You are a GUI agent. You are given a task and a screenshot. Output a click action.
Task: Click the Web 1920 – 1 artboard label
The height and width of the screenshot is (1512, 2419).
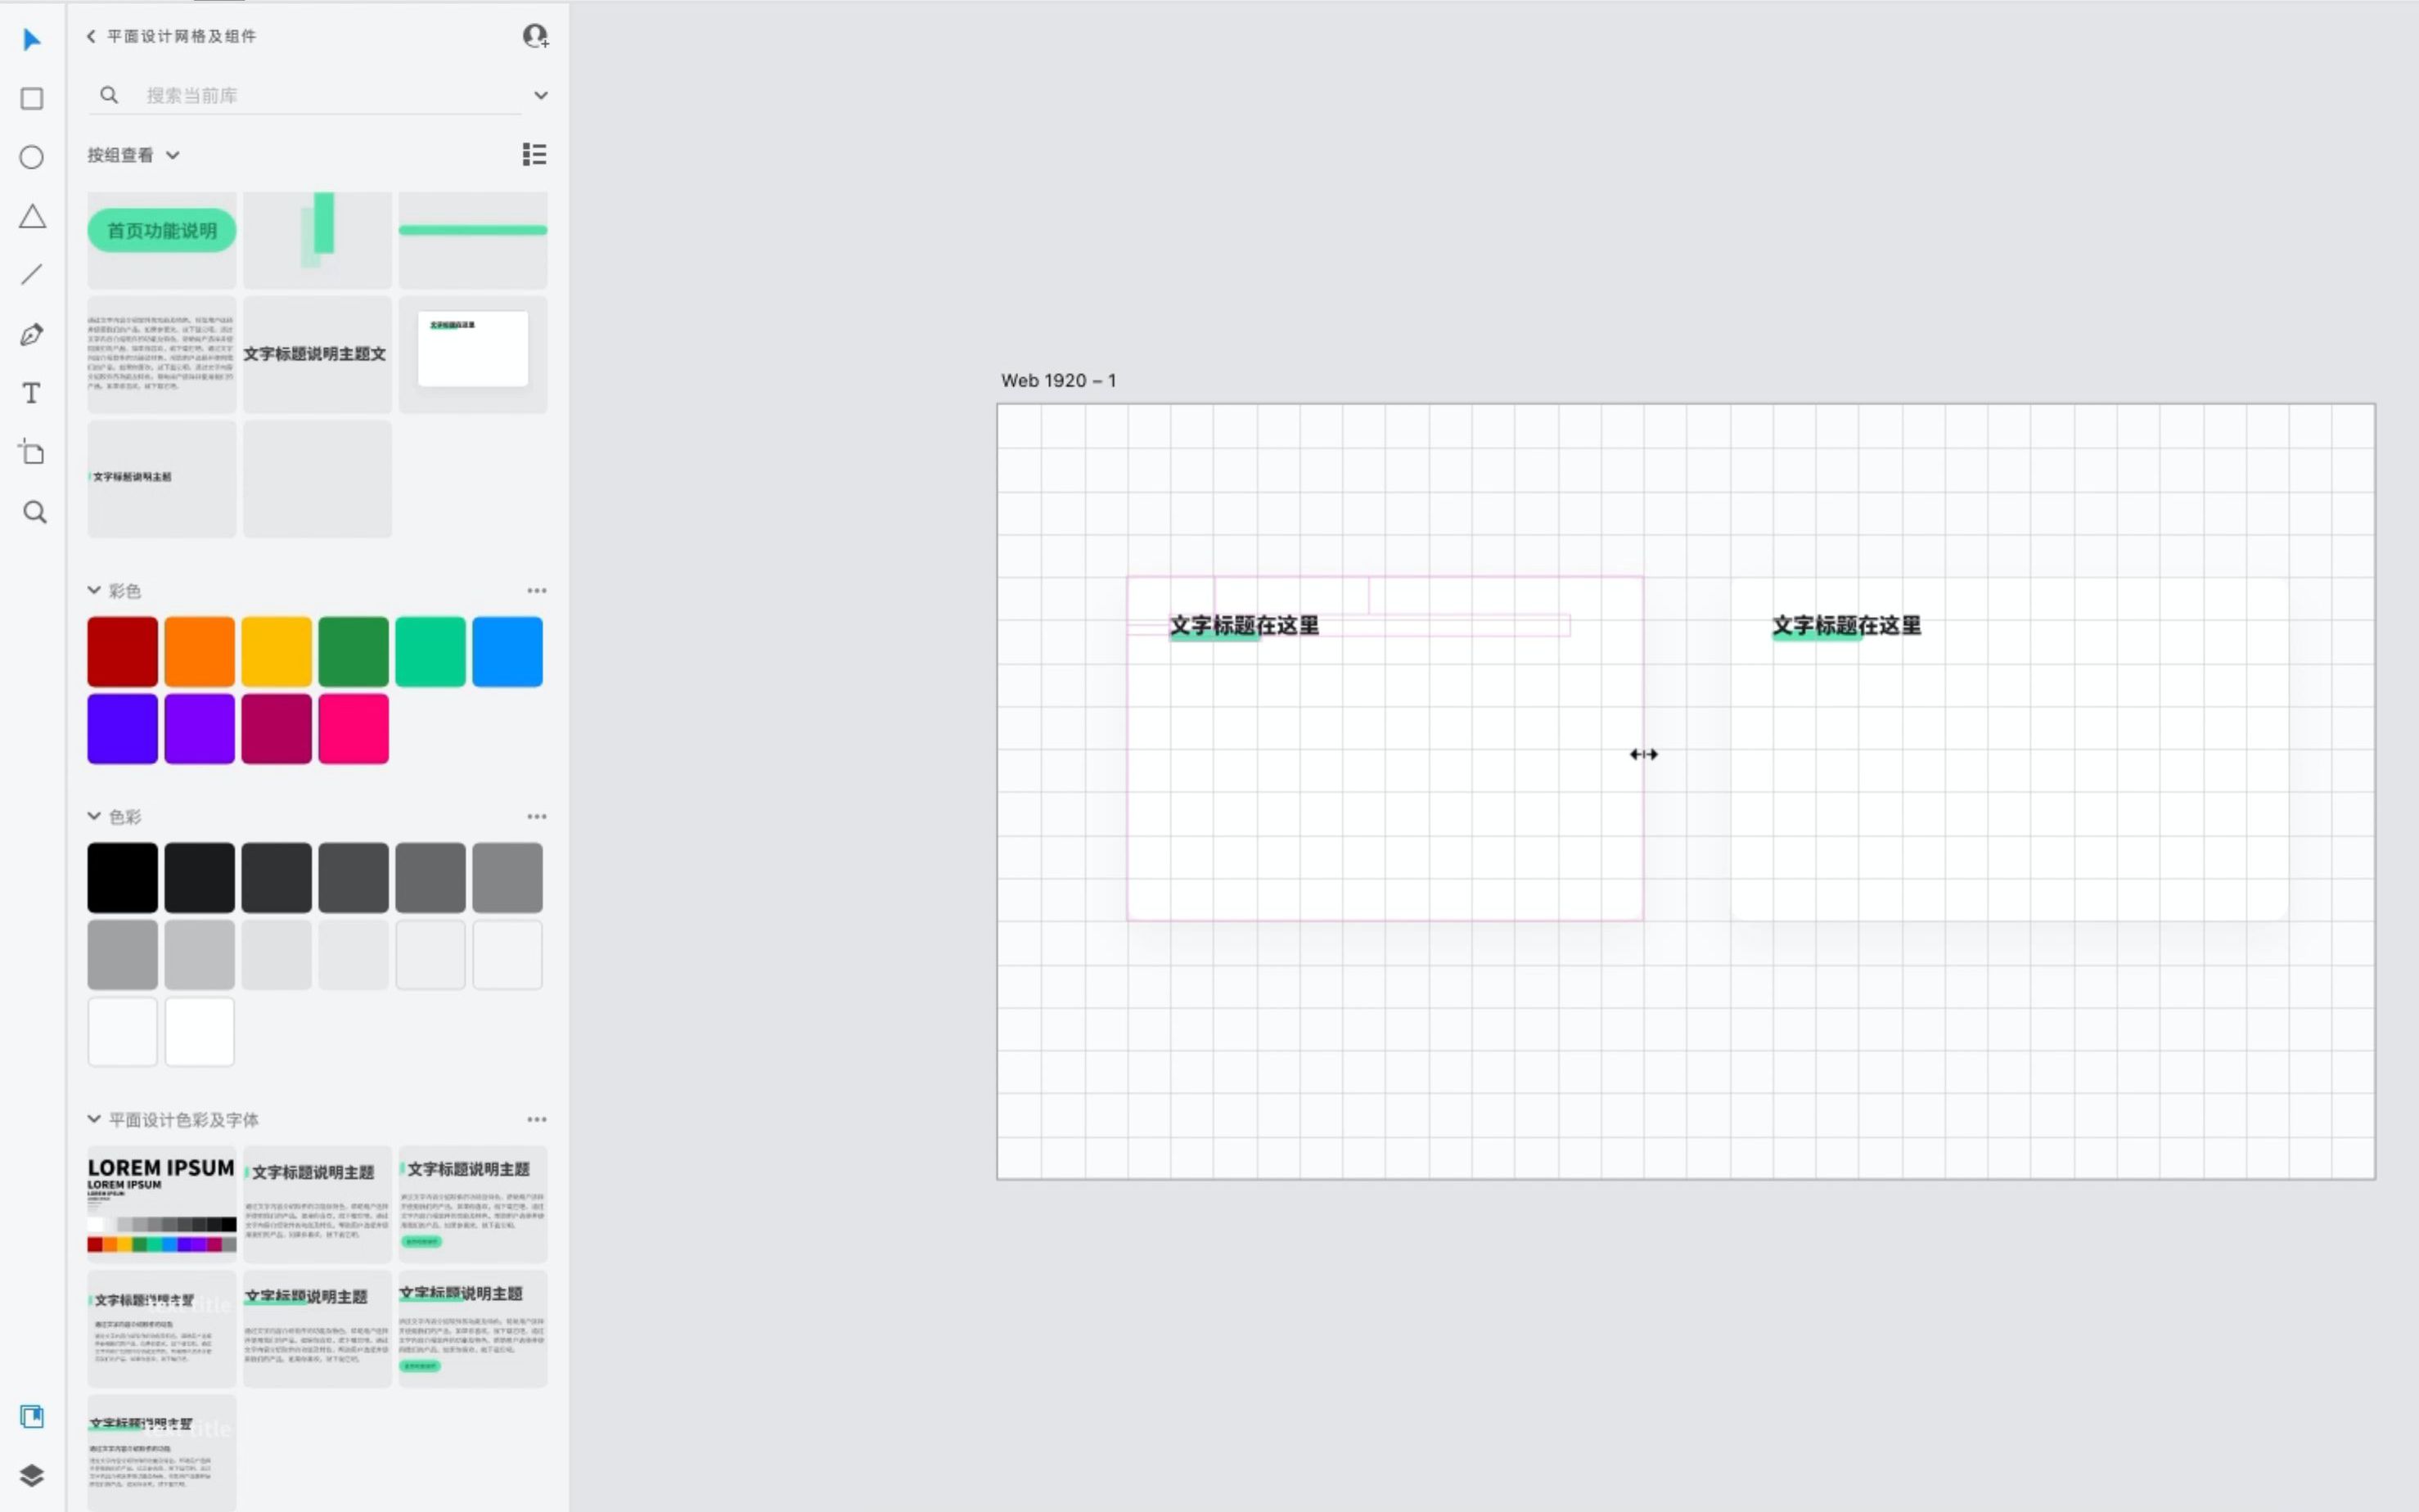point(1058,381)
